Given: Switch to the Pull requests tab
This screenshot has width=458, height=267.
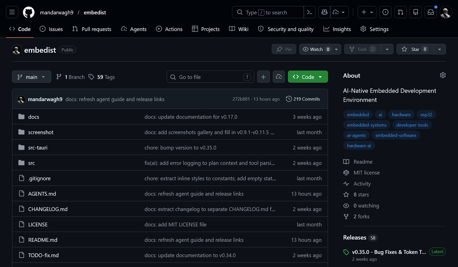Looking at the screenshot, I should (x=92, y=29).
